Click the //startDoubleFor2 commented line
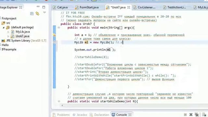This screenshot has width=208, height=117. point(133,65)
